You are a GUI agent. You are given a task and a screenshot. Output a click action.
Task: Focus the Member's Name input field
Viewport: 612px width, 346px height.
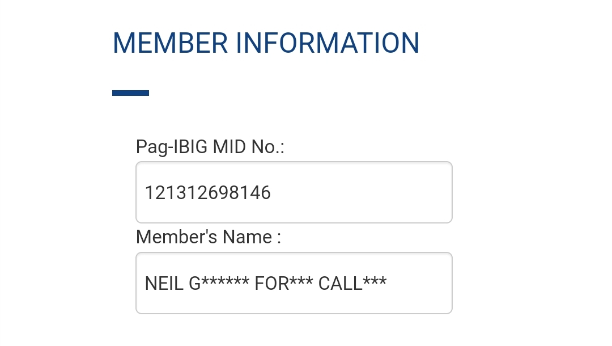(294, 283)
